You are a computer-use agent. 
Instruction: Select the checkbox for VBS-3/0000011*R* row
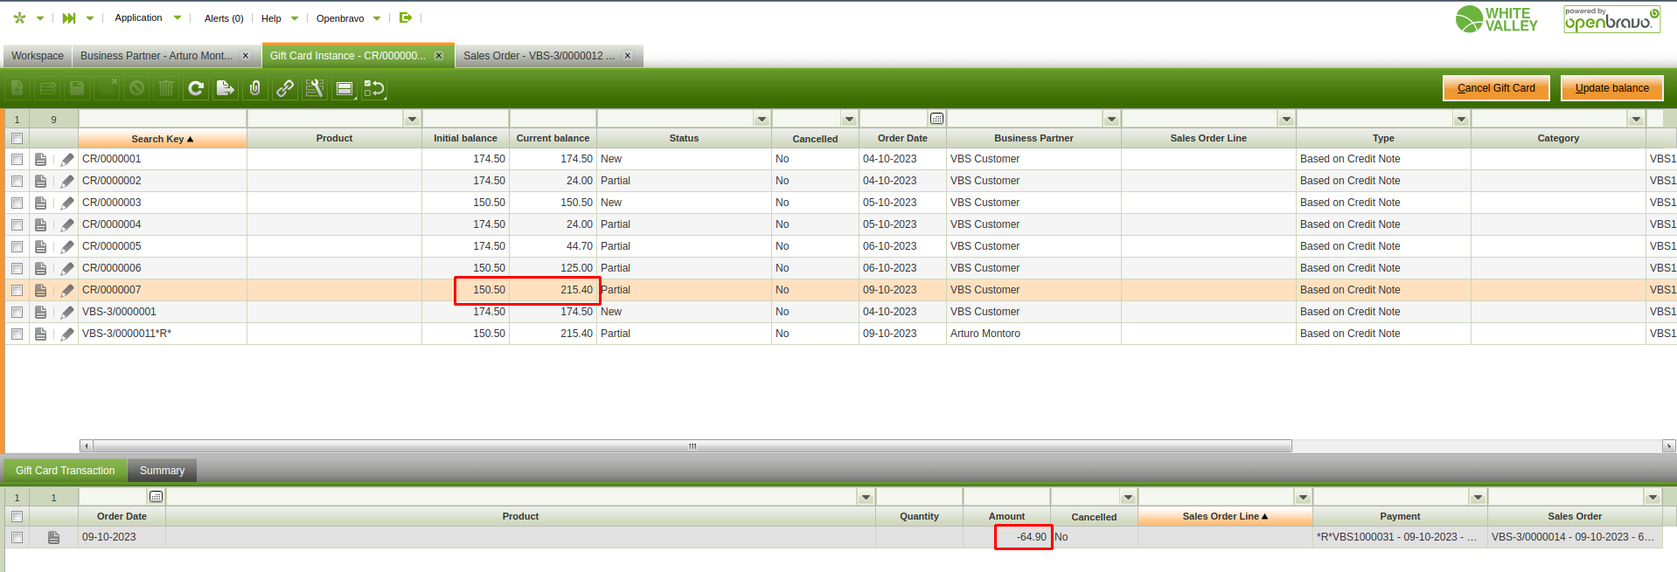[17, 334]
